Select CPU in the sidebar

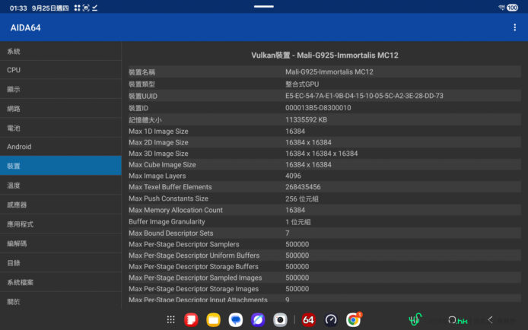coord(61,70)
